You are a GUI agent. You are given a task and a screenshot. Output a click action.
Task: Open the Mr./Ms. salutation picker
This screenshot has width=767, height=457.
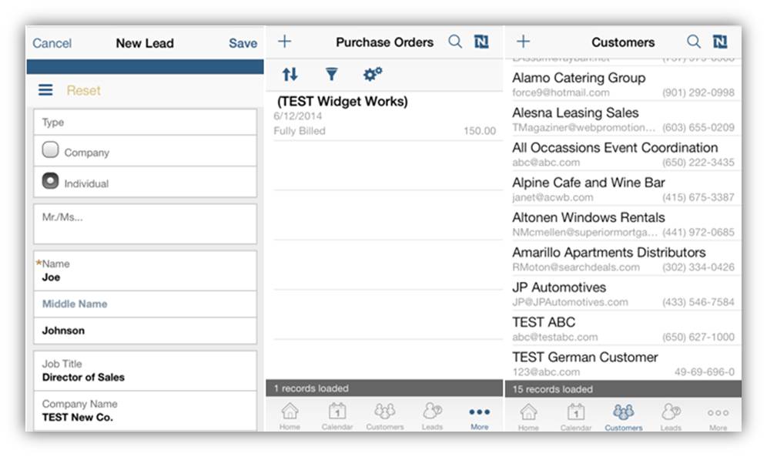145,223
